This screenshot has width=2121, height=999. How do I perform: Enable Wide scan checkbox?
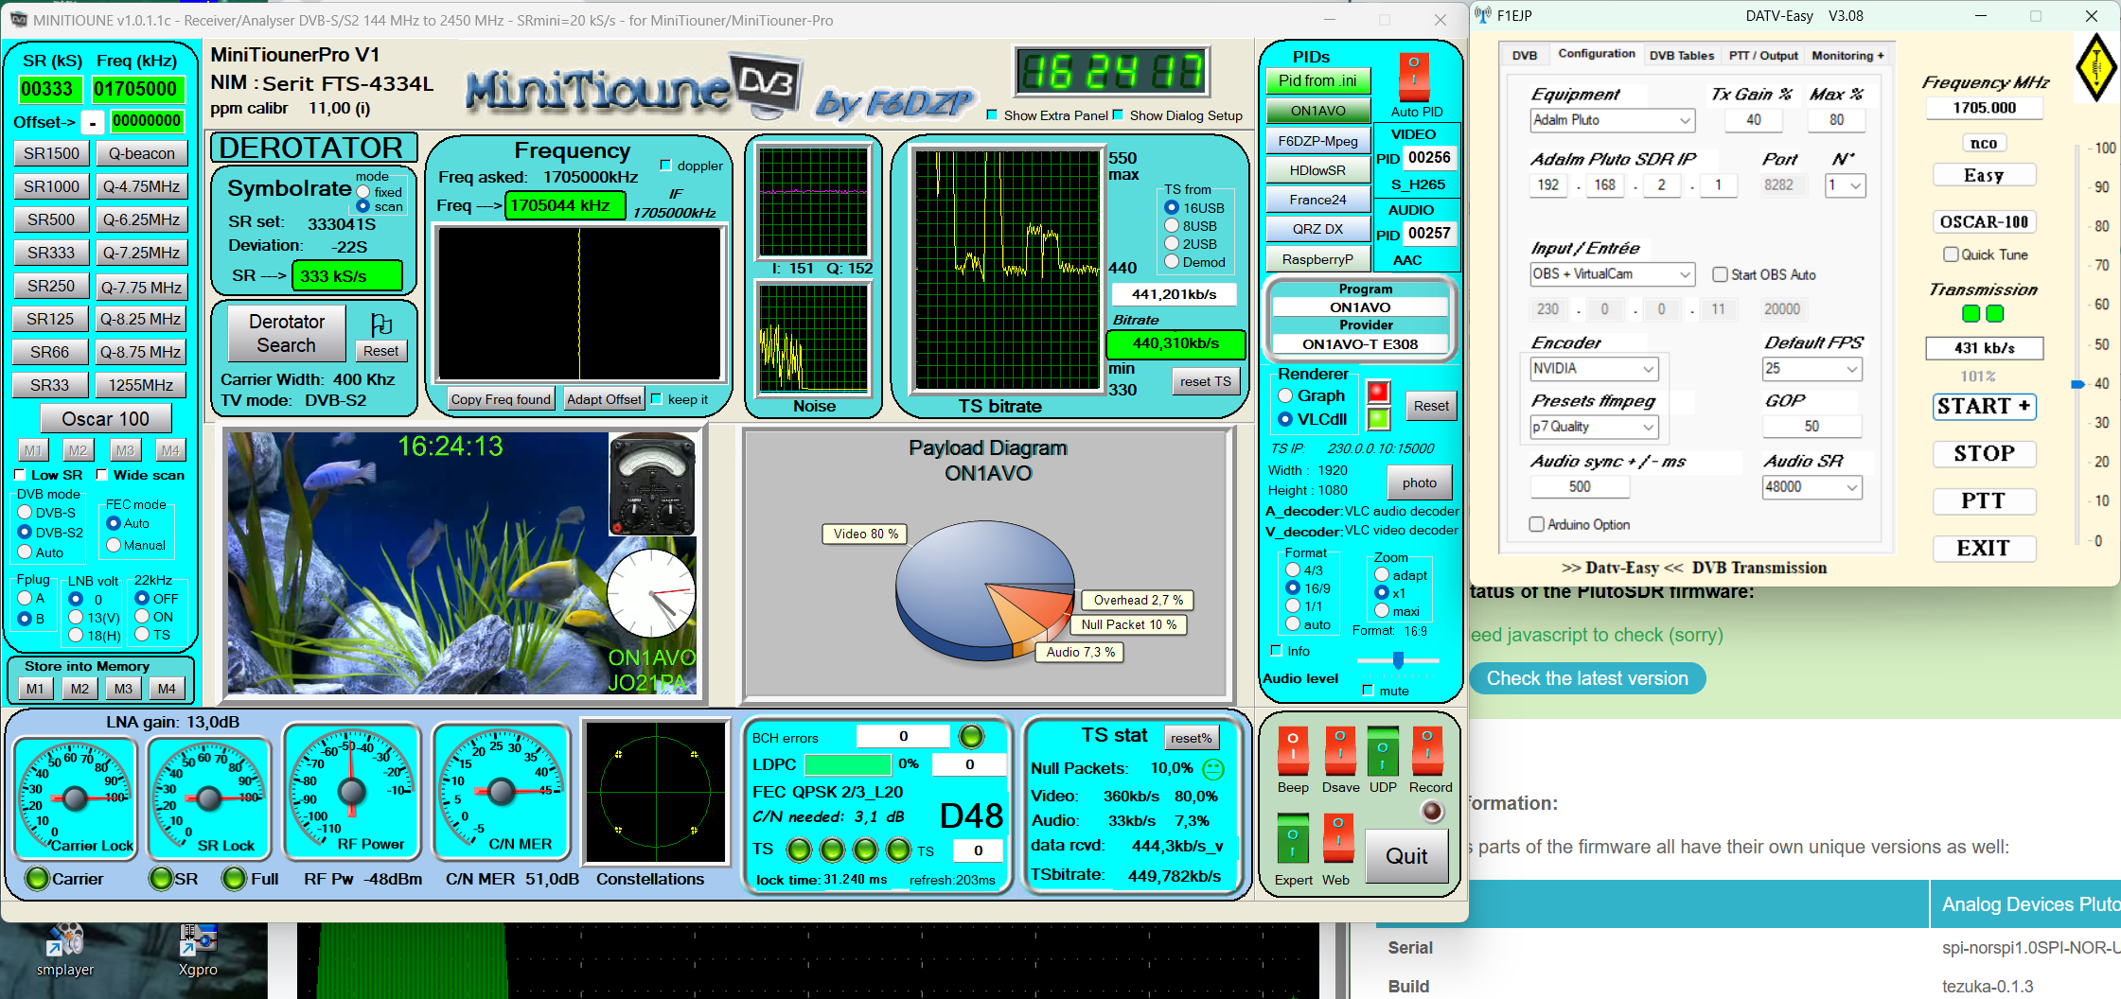click(x=102, y=475)
